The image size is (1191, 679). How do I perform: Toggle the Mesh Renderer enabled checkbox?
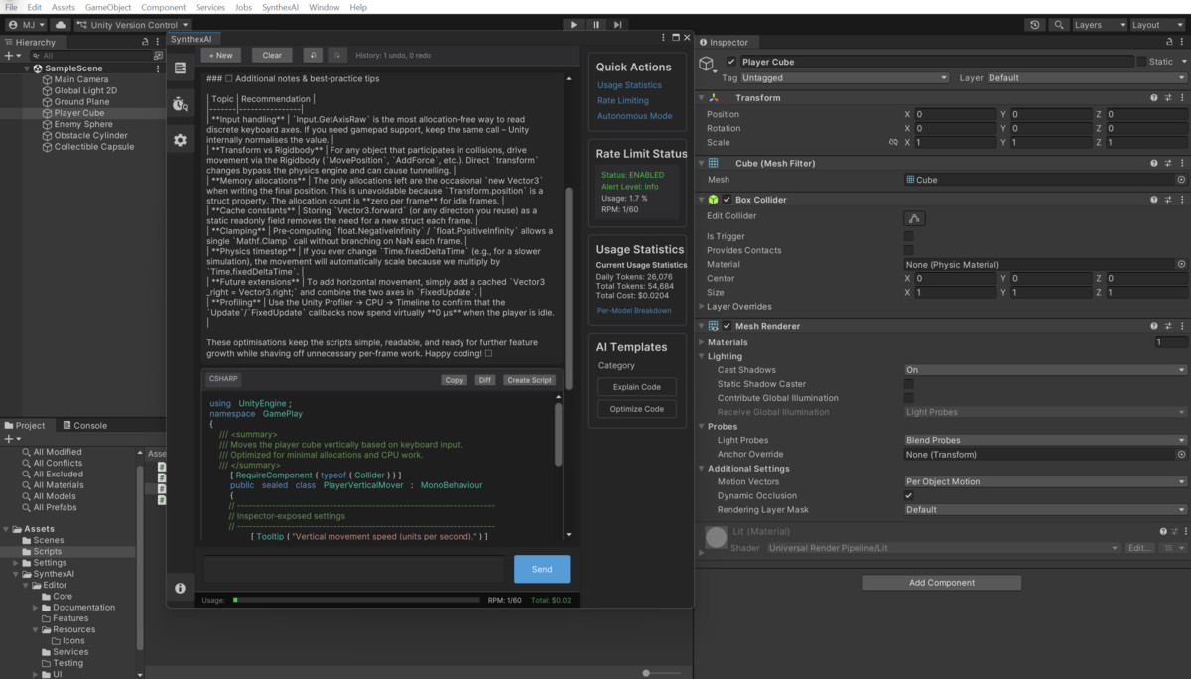[727, 326]
